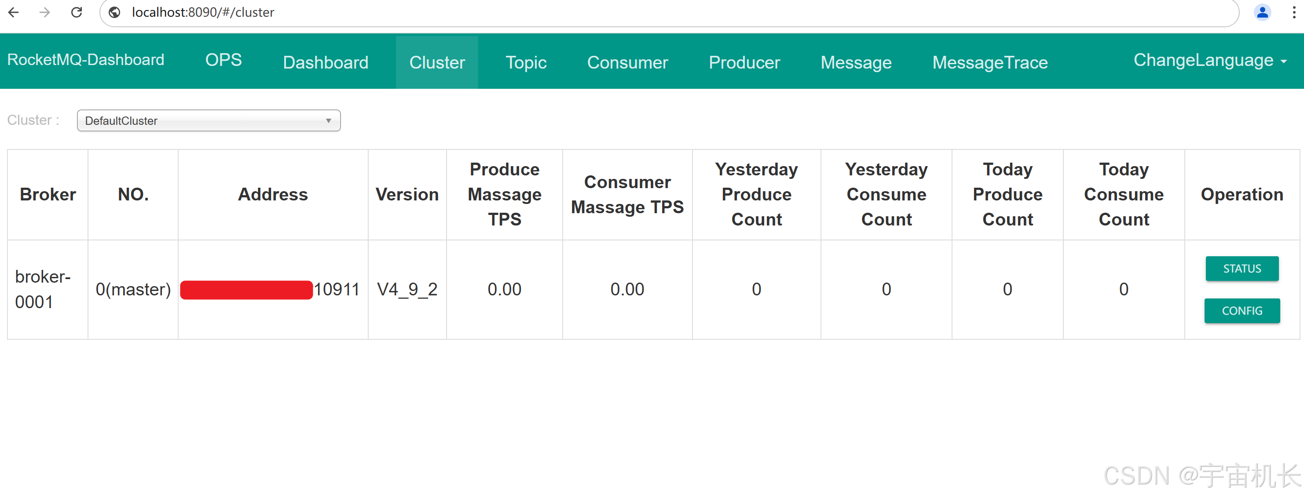Click the STATUS button for broker-0001

(1242, 269)
